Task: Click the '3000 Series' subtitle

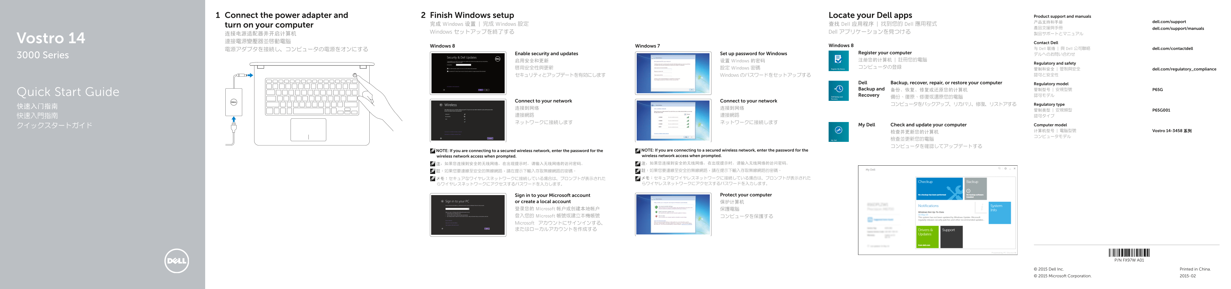Action: [x=43, y=55]
